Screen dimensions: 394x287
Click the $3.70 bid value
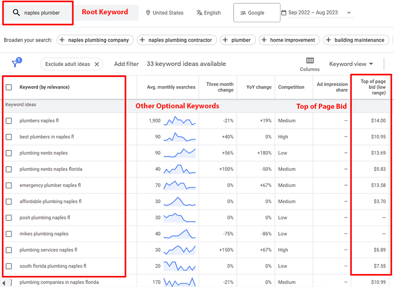pyautogui.click(x=380, y=201)
